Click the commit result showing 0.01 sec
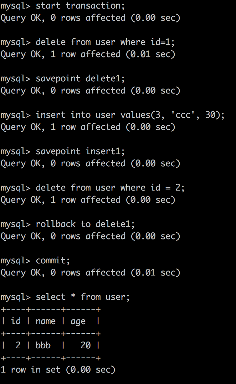The width and height of the screenshot is (236, 384). (91, 273)
